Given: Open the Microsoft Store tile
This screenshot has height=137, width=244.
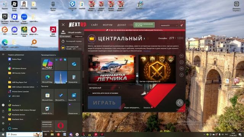Looking at the screenshot, I should [x=47, y=96].
